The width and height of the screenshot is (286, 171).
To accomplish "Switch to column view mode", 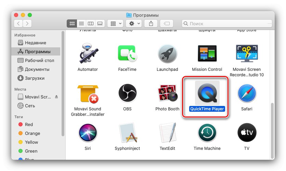I will (x=91, y=24).
